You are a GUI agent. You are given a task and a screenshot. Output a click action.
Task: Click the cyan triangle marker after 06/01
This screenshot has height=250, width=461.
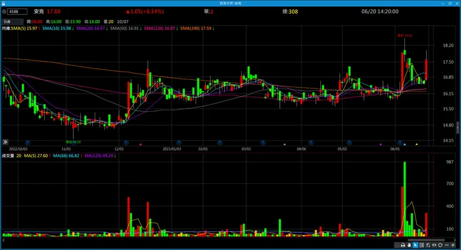(x=405, y=144)
